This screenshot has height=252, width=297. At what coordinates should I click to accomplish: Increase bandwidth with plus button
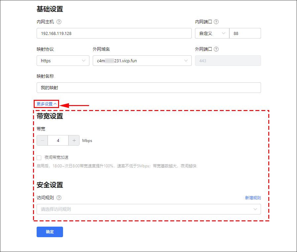point(74,140)
